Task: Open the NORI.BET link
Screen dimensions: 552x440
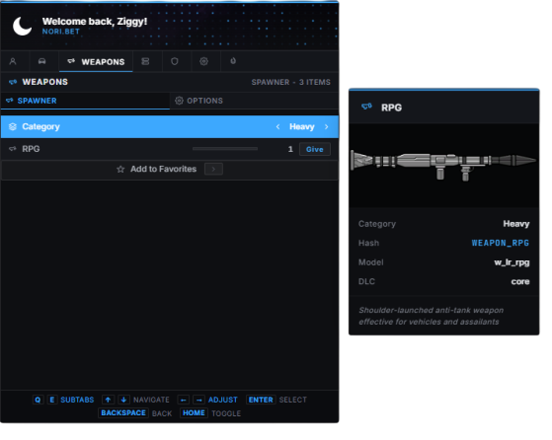Action: pos(60,32)
